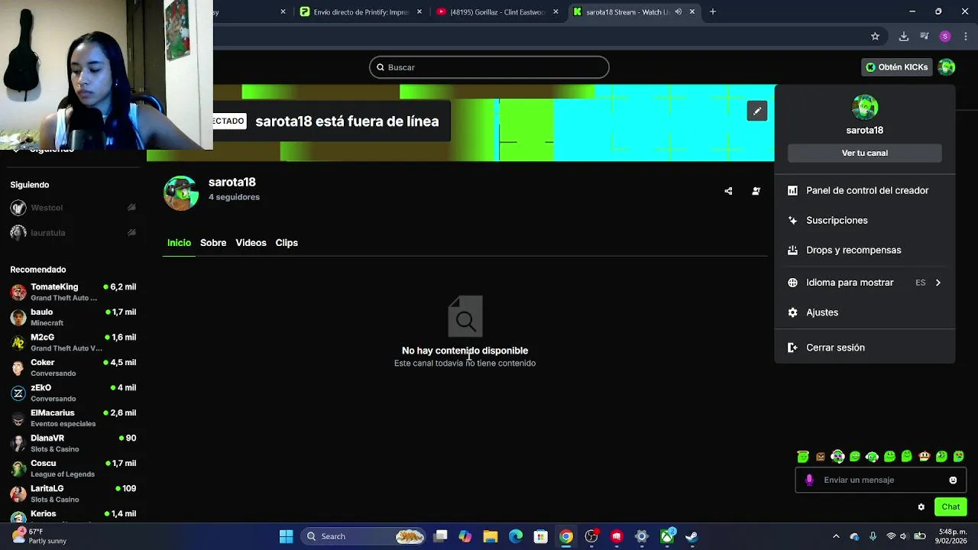Image resolution: width=978 pixels, height=550 pixels.
Task: Open M2cG recommended channel
Action: [73, 342]
